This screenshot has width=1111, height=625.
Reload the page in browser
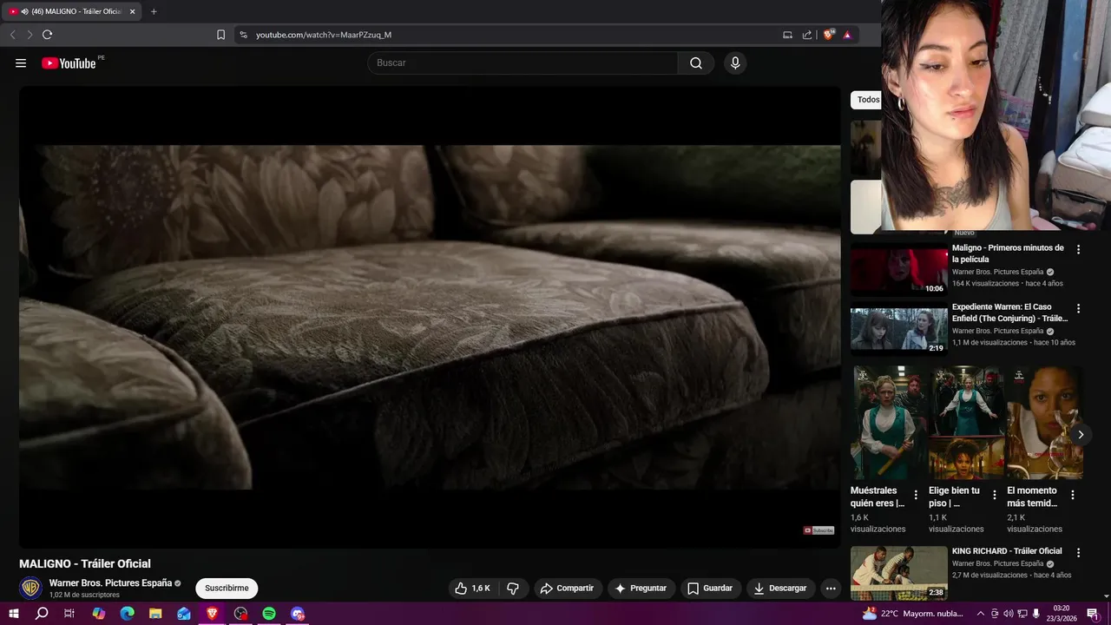47,35
